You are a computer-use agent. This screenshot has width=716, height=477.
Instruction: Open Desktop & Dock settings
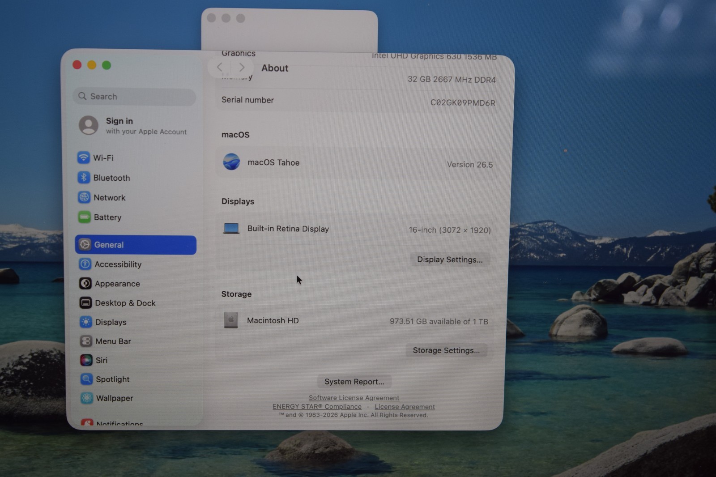(x=136, y=303)
